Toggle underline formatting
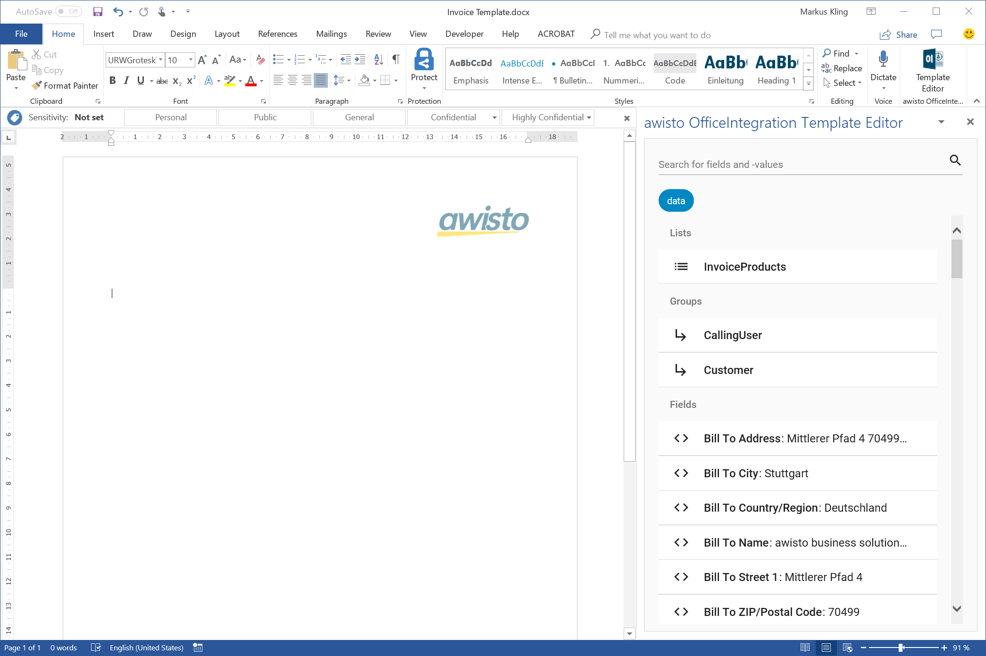 (140, 81)
